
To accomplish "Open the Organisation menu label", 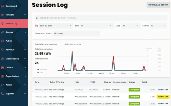I will pos(12,76).
